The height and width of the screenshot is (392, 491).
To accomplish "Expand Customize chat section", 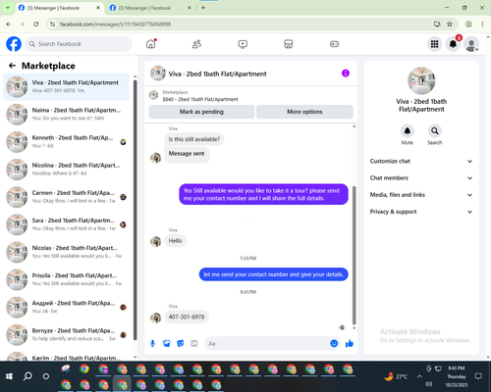I will click(x=421, y=161).
